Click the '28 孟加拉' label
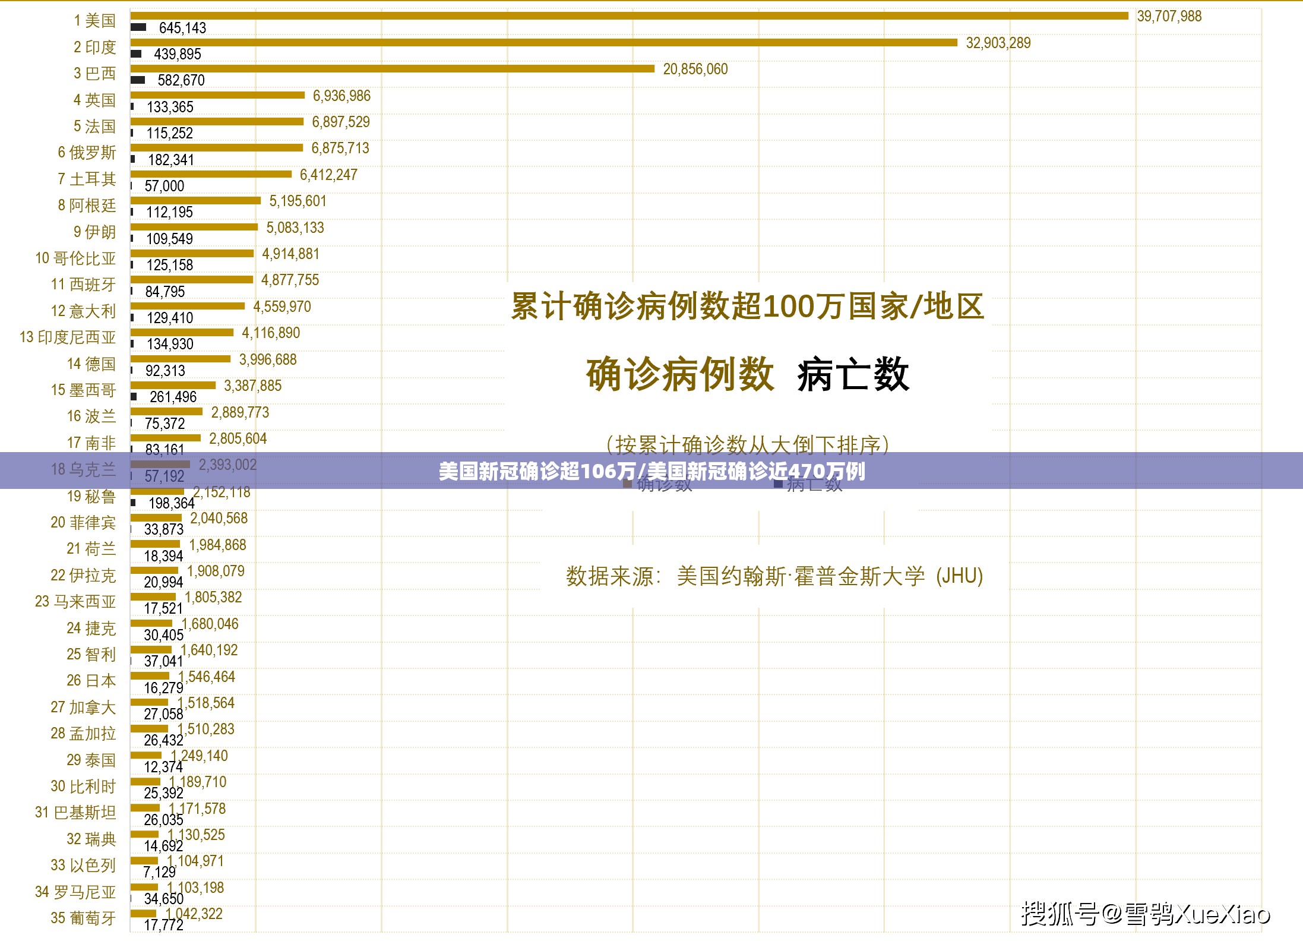The width and height of the screenshot is (1303, 941). pos(83,732)
